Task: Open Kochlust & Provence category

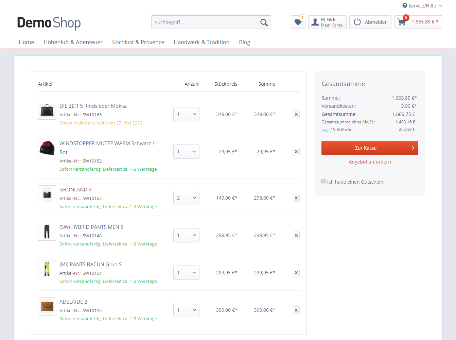Action: click(138, 42)
